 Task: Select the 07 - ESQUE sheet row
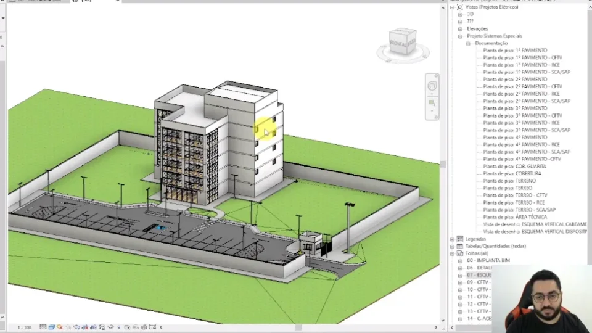[479, 275]
